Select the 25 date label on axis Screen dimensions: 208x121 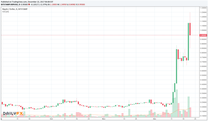tap(195, 119)
